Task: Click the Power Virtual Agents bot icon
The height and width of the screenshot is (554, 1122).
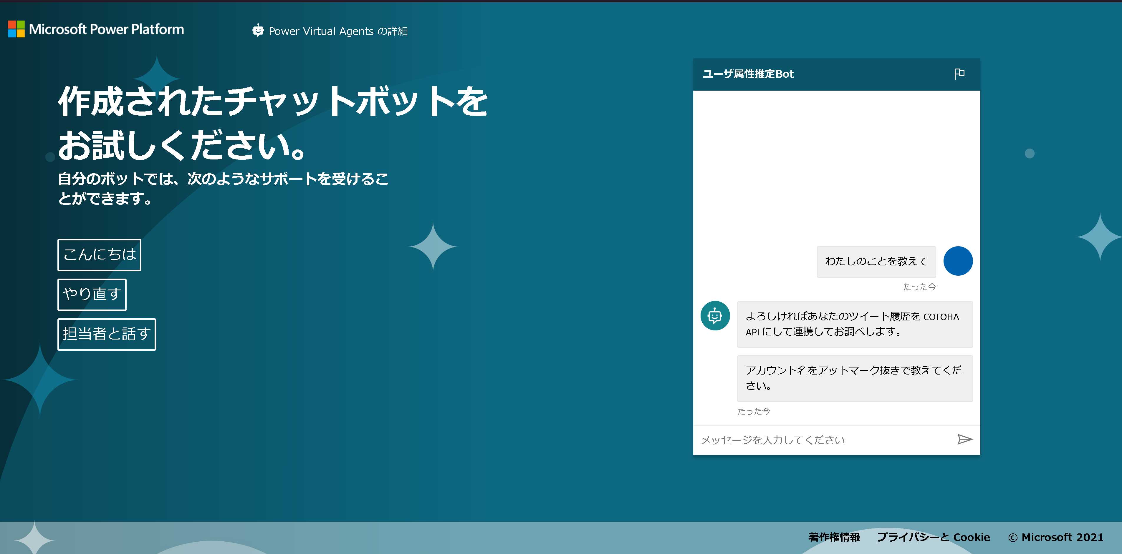Action: 258,31
